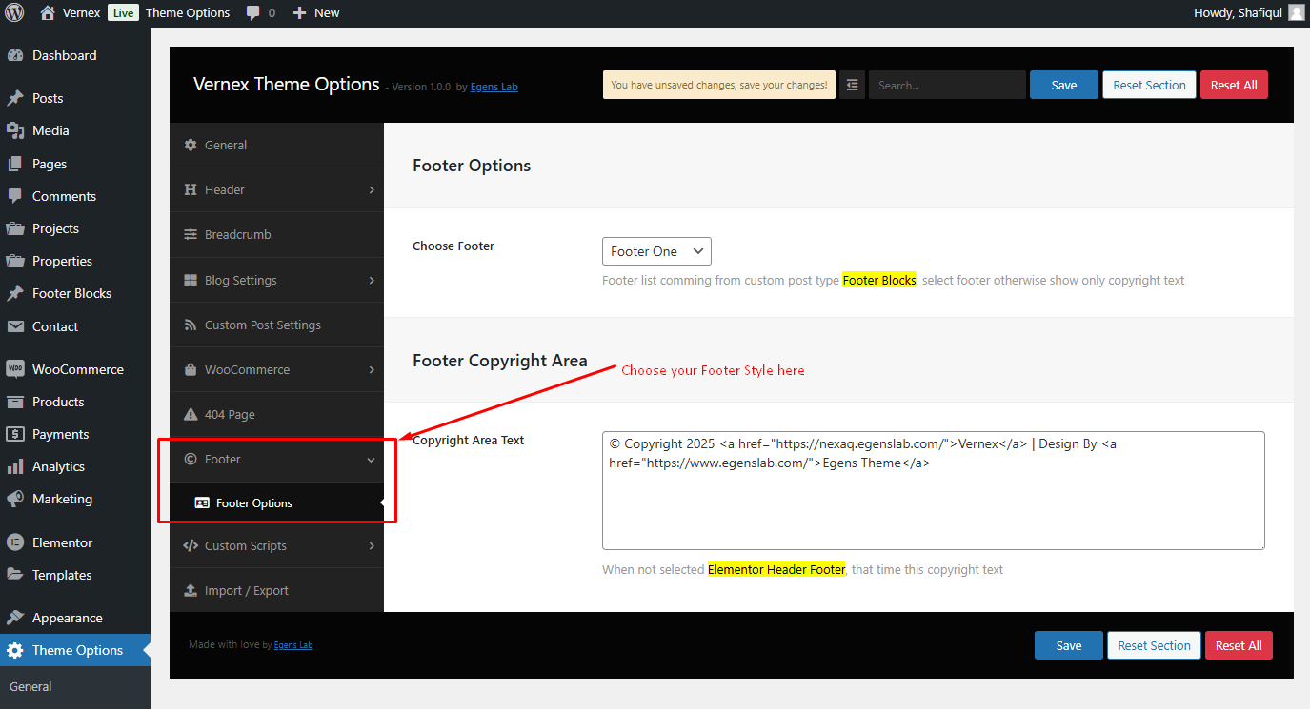
Task: Toggle expand-all options icon beside search
Action: point(852,85)
